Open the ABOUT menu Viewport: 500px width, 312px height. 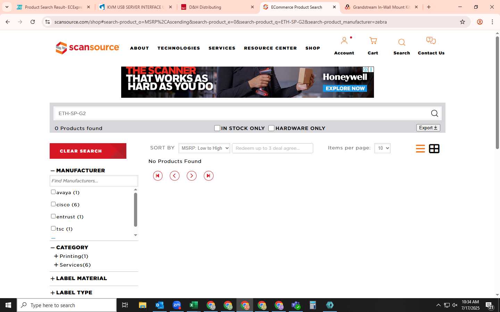pyautogui.click(x=140, y=48)
